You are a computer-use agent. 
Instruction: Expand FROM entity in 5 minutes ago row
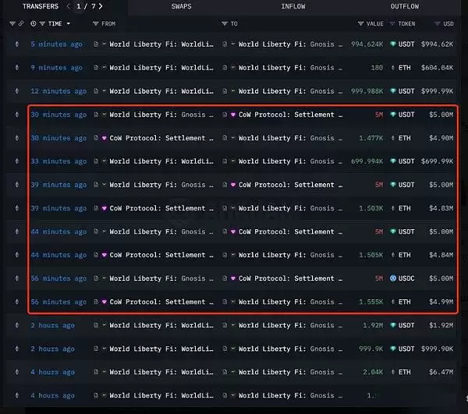click(x=105, y=44)
